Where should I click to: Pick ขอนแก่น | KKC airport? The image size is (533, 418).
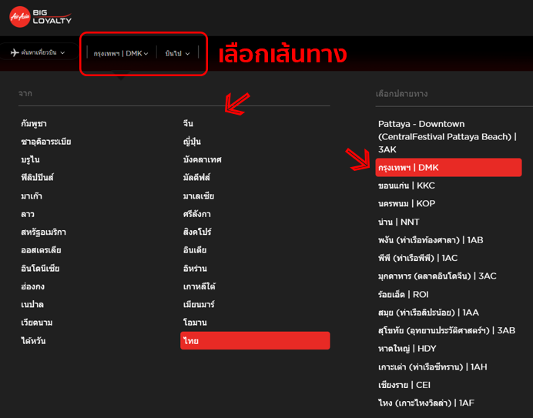pos(406,186)
